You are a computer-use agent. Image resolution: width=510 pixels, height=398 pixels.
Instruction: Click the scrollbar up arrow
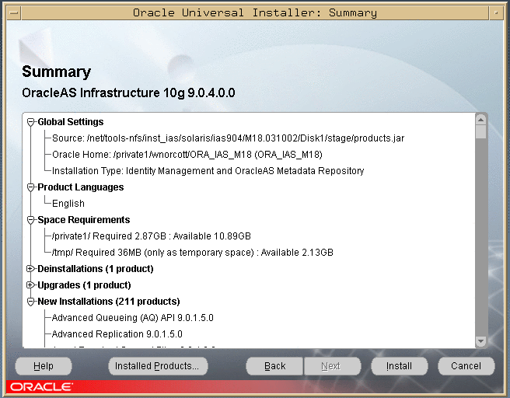480,120
